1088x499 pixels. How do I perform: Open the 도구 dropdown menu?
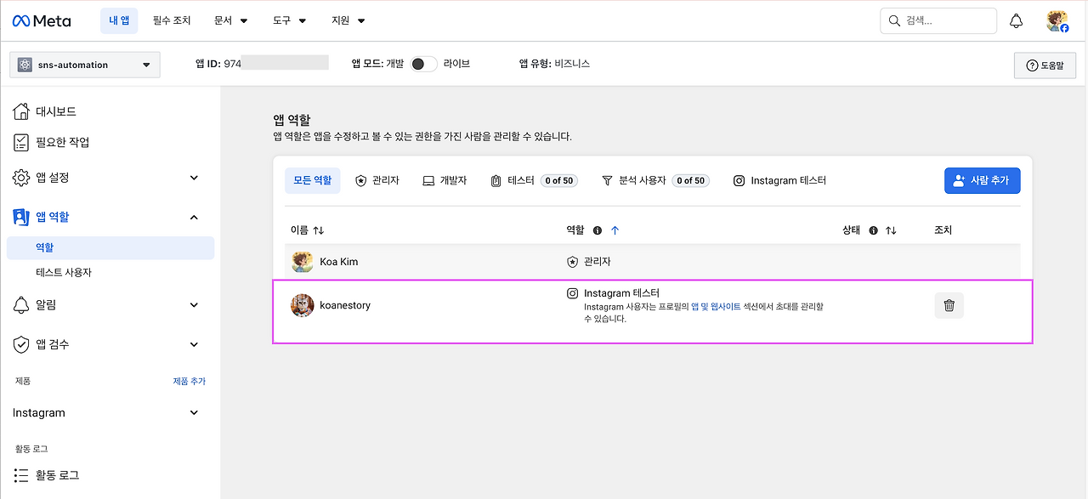pos(290,20)
